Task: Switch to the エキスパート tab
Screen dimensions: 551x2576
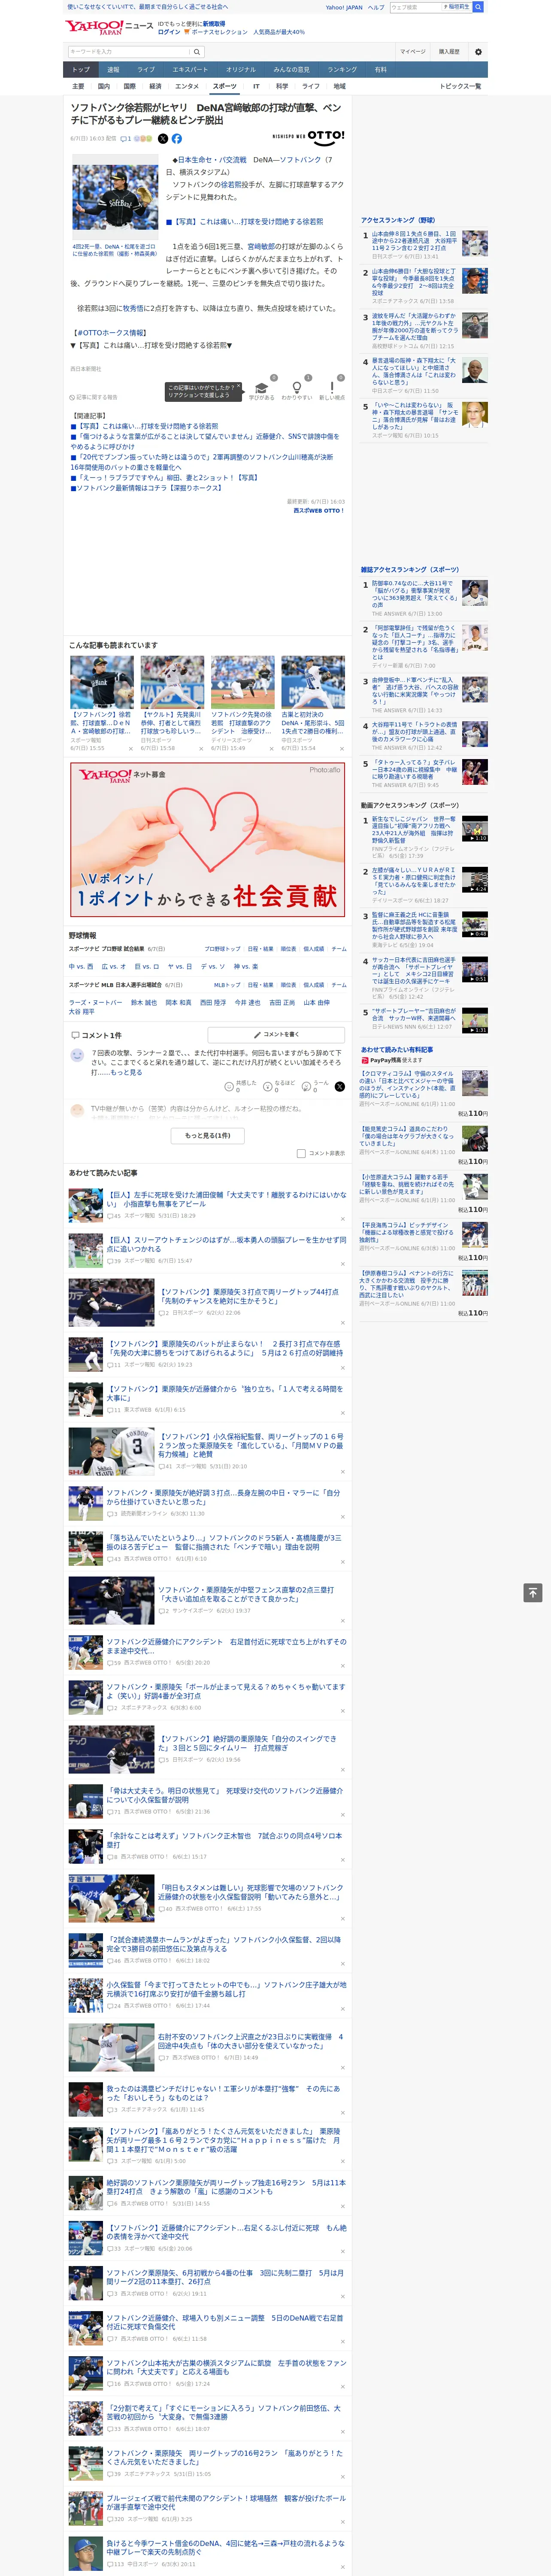Action: (190, 70)
